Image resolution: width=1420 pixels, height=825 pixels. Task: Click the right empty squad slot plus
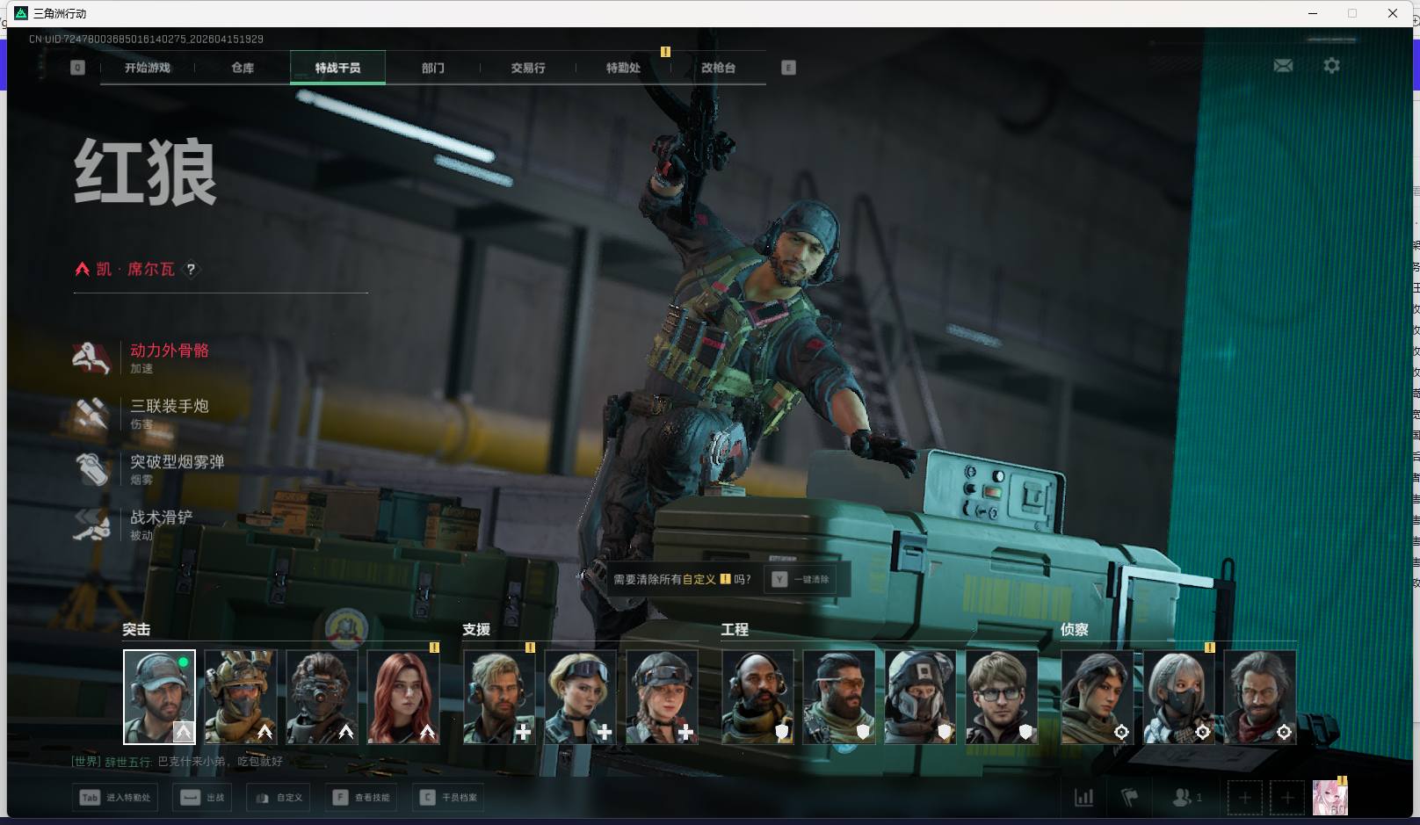1286,798
